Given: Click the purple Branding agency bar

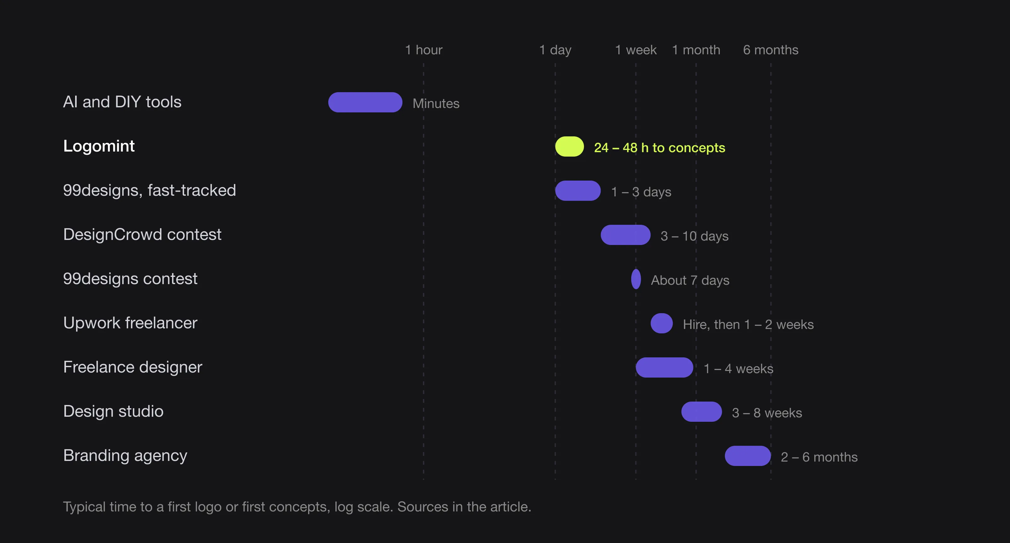Looking at the screenshot, I should [748, 456].
